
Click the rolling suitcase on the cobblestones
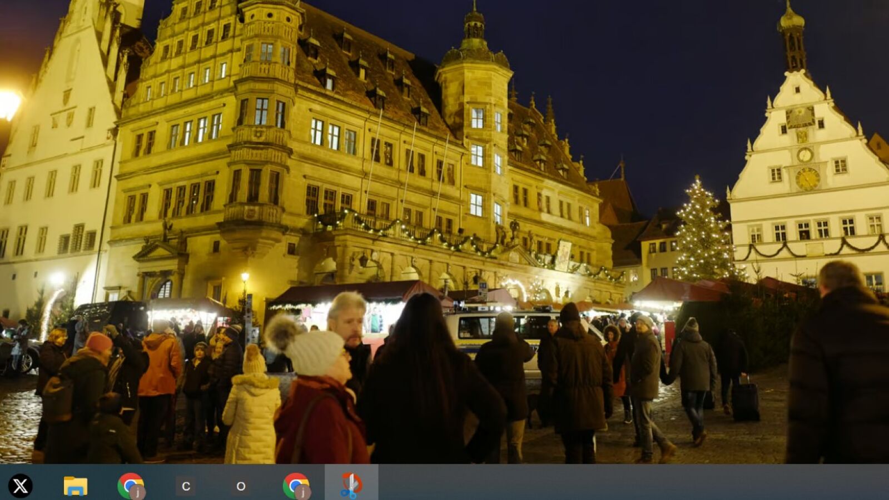coord(745,401)
